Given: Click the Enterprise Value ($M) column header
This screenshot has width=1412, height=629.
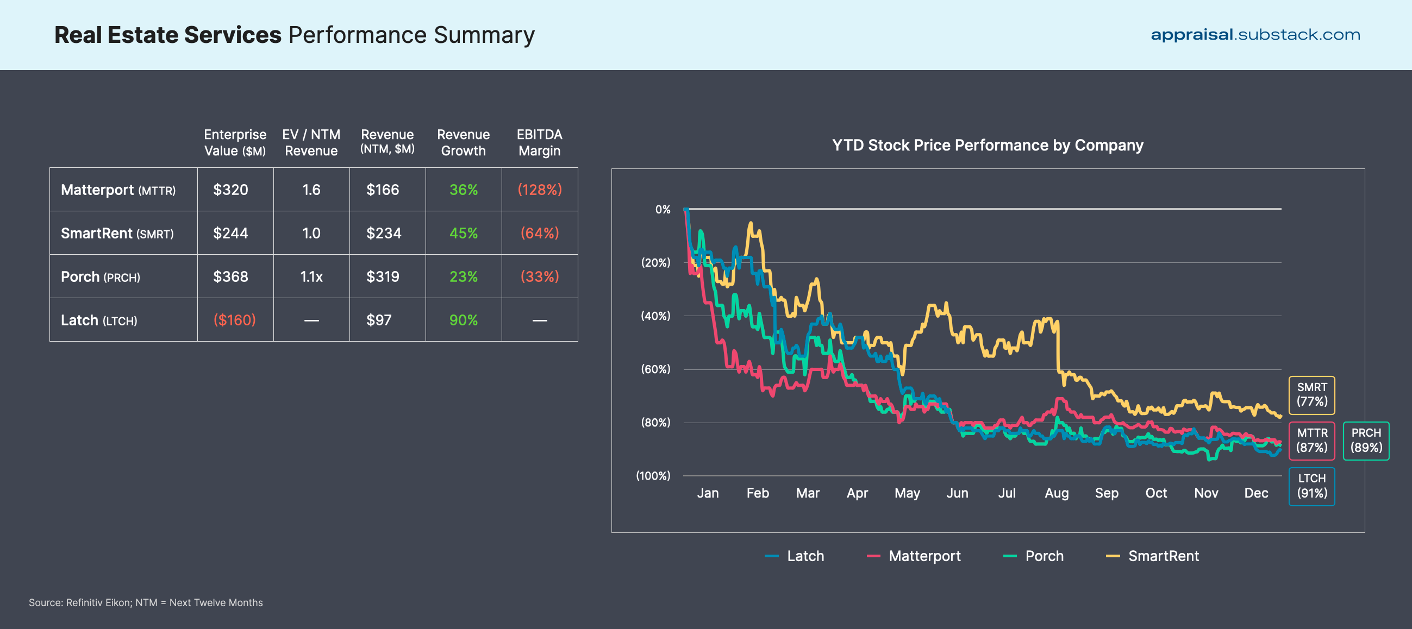Looking at the screenshot, I should [235, 142].
